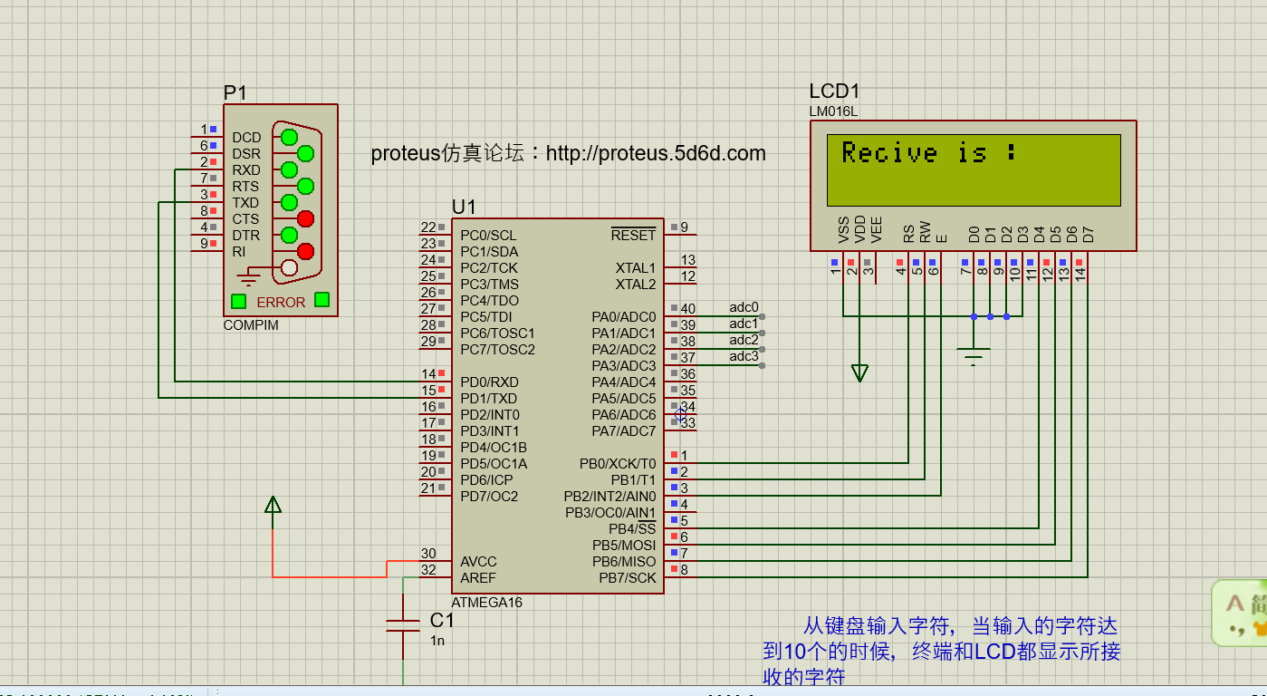
Task: Click the PD7/OC2 pin name
Action: pos(489,497)
